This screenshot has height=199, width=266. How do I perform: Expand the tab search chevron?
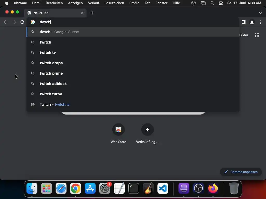260,13
